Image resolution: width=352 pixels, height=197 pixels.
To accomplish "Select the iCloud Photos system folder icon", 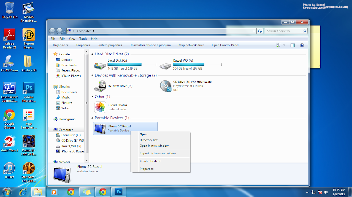I will (100, 107).
